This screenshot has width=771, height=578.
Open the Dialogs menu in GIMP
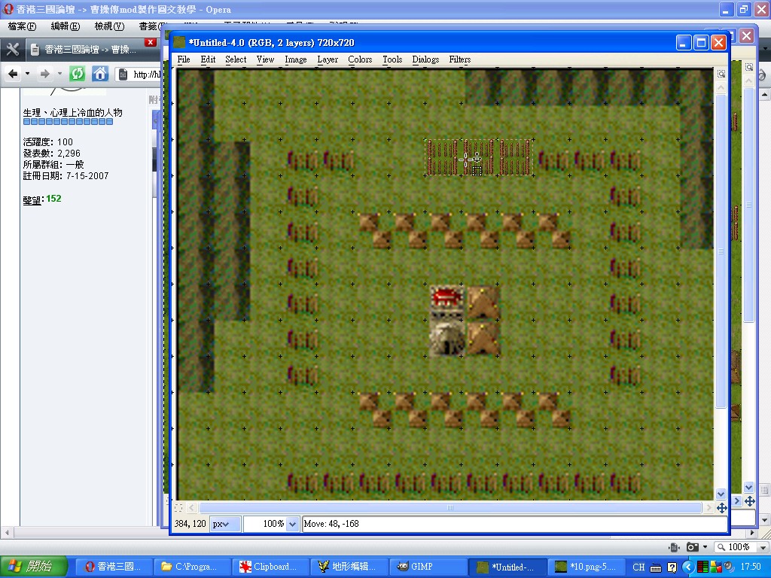click(425, 59)
